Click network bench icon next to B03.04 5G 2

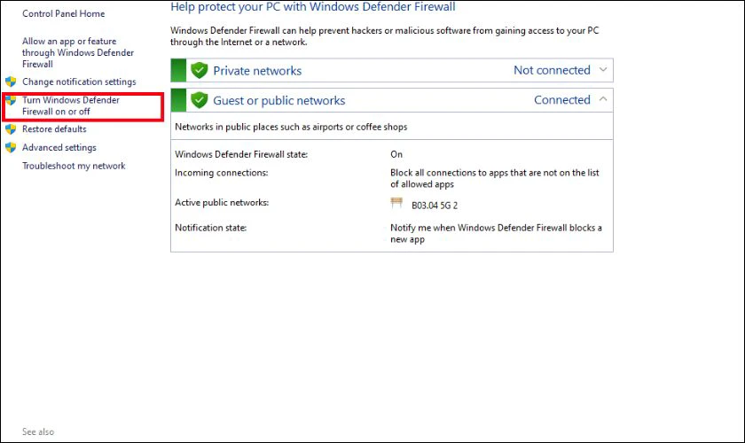coord(396,203)
